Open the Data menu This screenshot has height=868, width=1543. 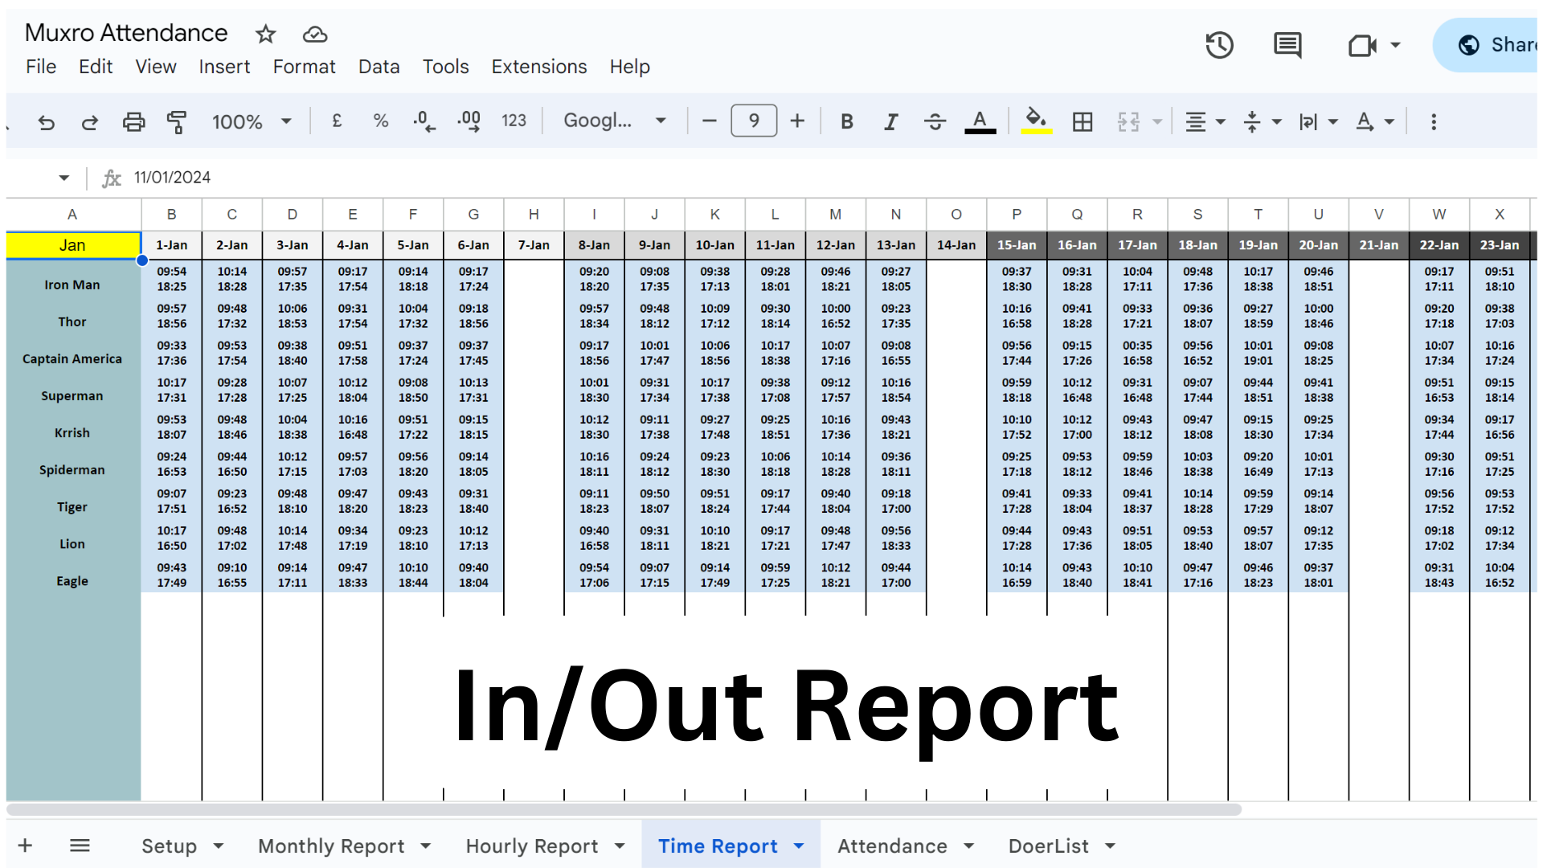point(379,67)
